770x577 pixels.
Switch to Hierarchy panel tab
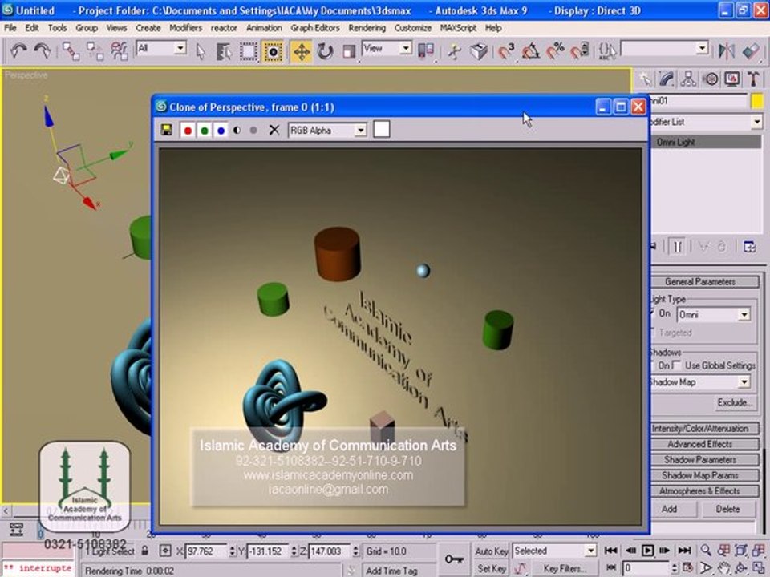click(x=688, y=79)
